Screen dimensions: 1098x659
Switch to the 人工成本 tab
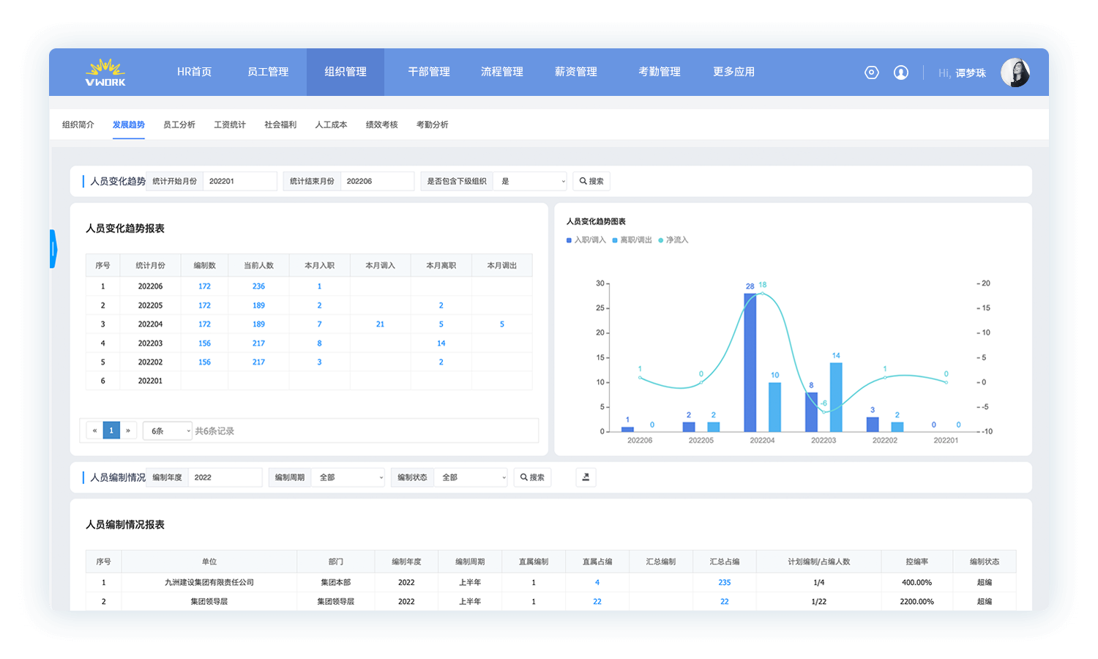coord(331,124)
